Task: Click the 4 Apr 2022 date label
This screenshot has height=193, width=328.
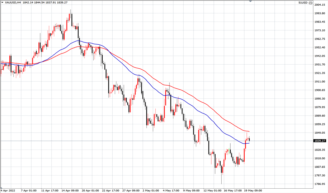Action: pyautogui.click(x=8, y=190)
